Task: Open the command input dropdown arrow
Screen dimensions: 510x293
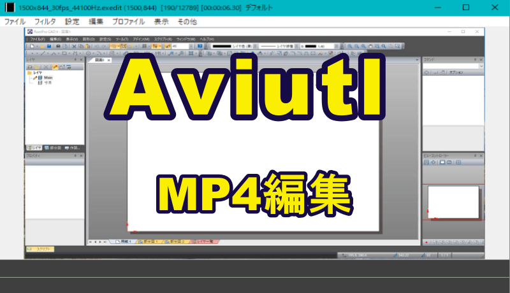Action: pyautogui.click(x=481, y=66)
